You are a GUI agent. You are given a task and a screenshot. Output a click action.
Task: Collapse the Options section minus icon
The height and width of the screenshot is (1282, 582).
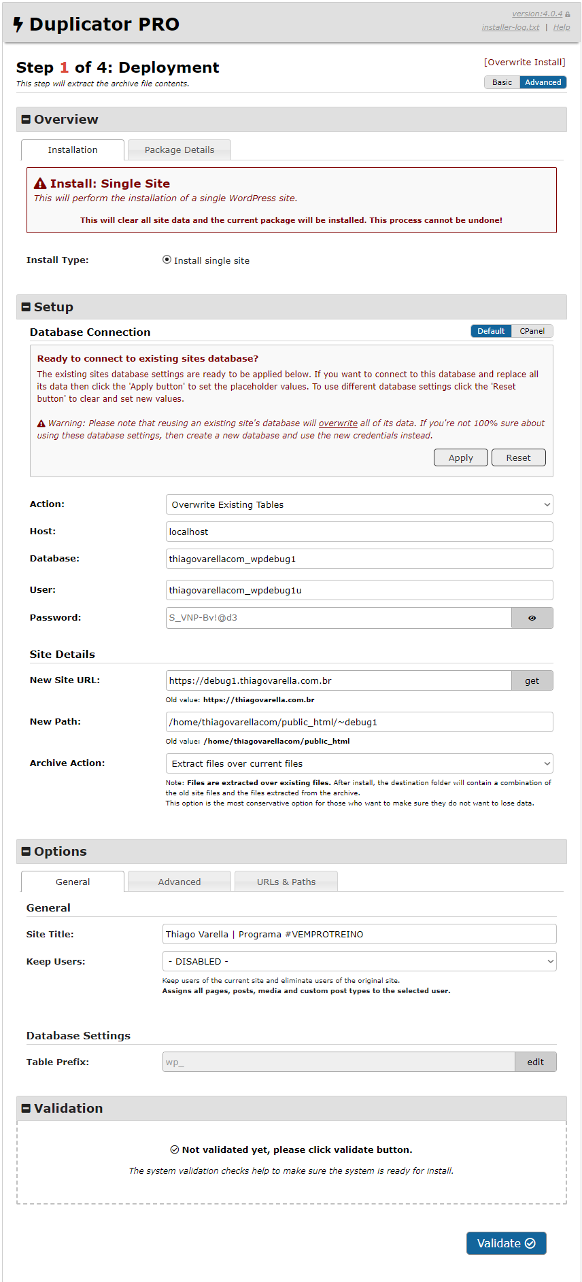tap(26, 852)
